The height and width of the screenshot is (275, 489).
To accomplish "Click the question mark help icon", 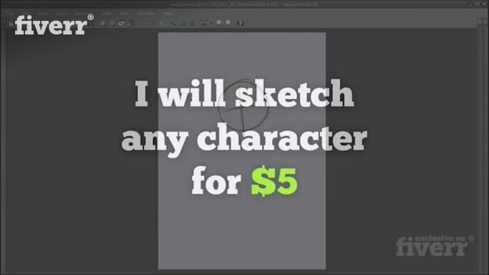I will [240, 23].
